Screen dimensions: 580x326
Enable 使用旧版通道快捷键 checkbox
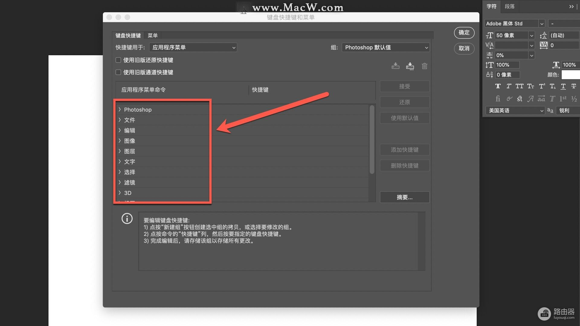point(118,72)
